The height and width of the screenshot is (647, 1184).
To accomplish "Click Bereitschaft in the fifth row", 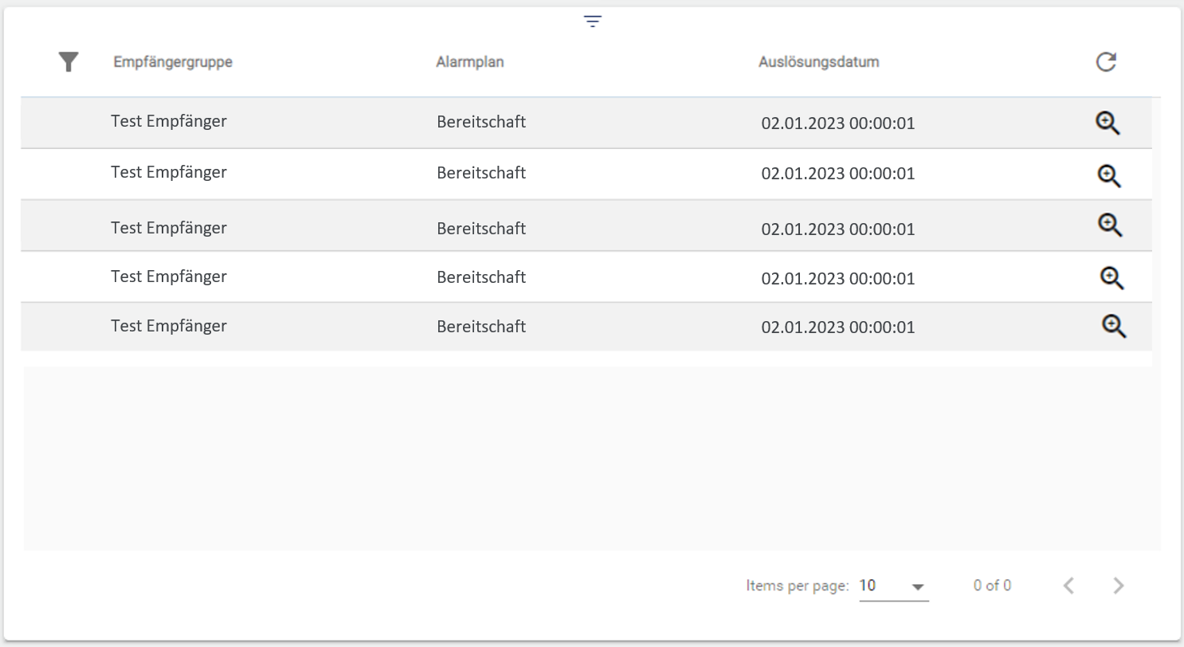I will (x=481, y=327).
